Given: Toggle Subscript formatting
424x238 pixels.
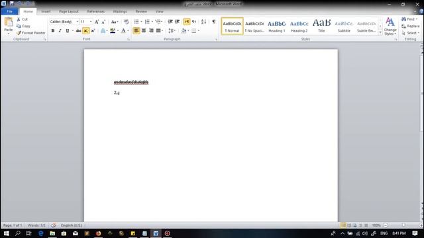Looking at the screenshot, I should pos(85,31).
